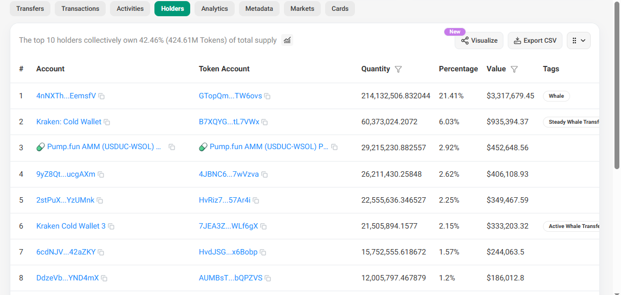Viewport: 621px width, 295px height.
Task: Click the Active Whale Transfer tag
Action: tap(571, 226)
